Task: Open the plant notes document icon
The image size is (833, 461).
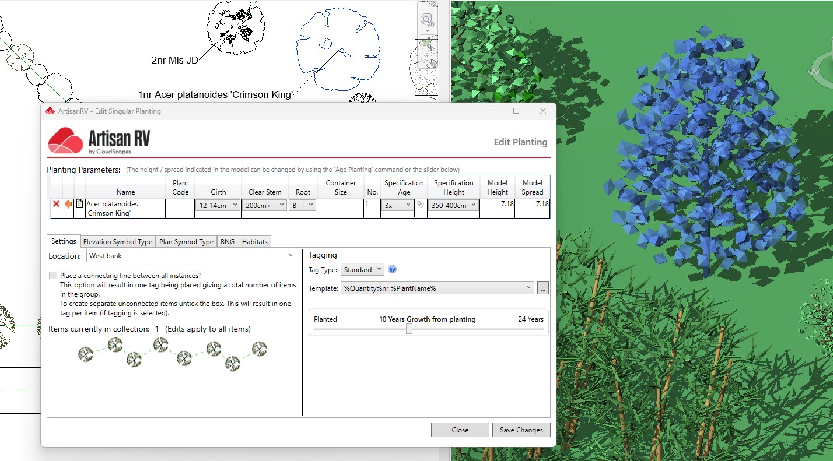Action: point(79,204)
